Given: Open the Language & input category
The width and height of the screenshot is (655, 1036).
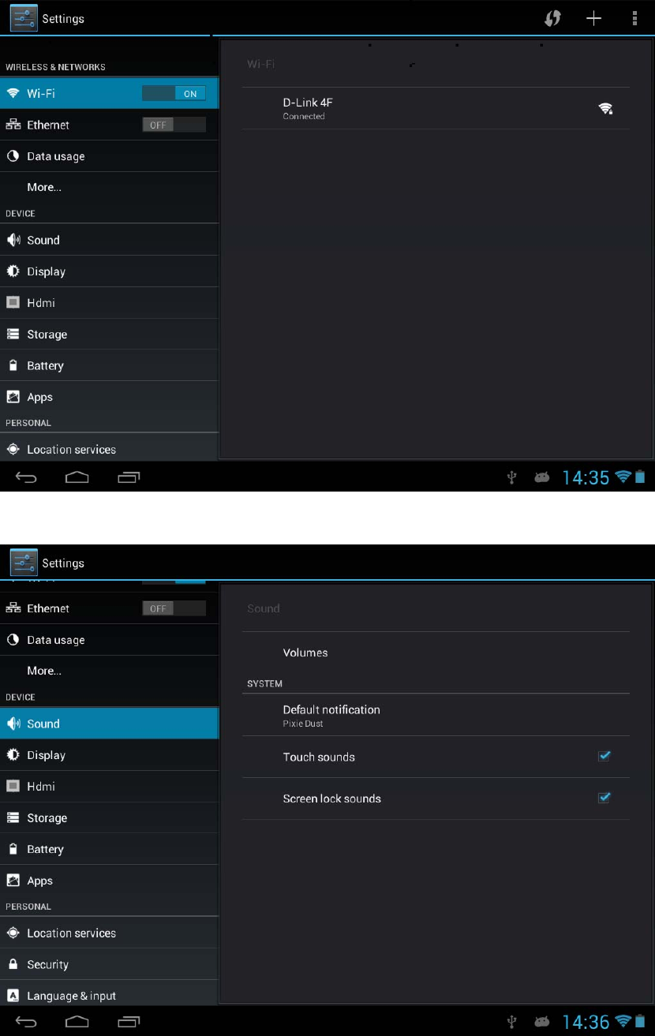Looking at the screenshot, I should tap(109, 994).
